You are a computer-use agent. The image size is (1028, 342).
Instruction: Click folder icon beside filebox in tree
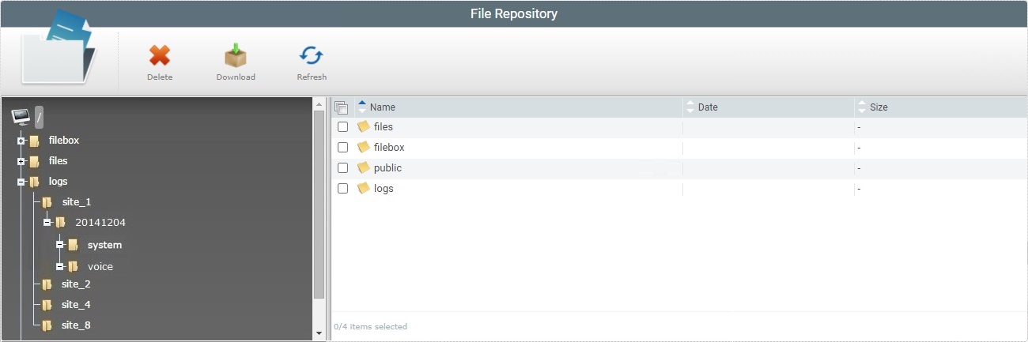34,141
